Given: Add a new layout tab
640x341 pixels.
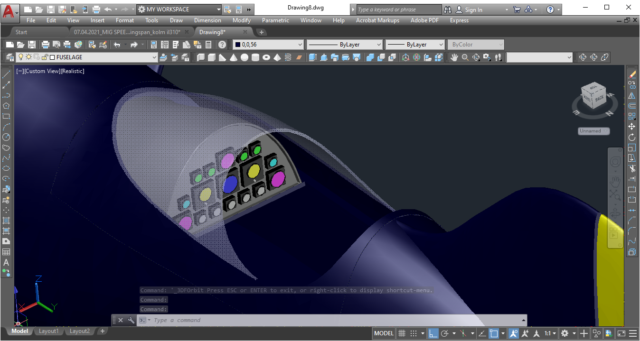Looking at the screenshot, I should click(x=102, y=331).
